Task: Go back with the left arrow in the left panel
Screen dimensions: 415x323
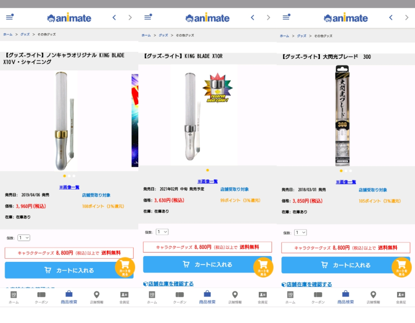Action: 114,17
